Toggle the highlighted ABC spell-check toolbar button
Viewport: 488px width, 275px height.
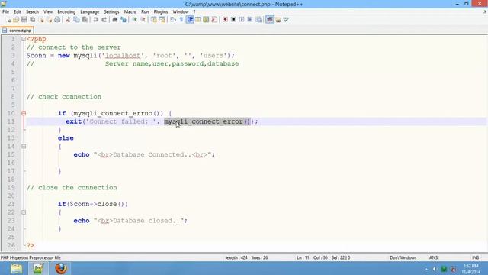(x=269, y=20)
